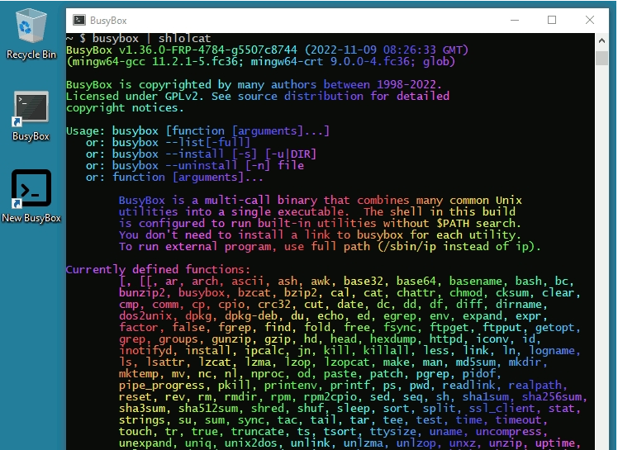618x450 pixels.
Task: Click the 'httpd,' function name
Action: (x=449, y=339)
